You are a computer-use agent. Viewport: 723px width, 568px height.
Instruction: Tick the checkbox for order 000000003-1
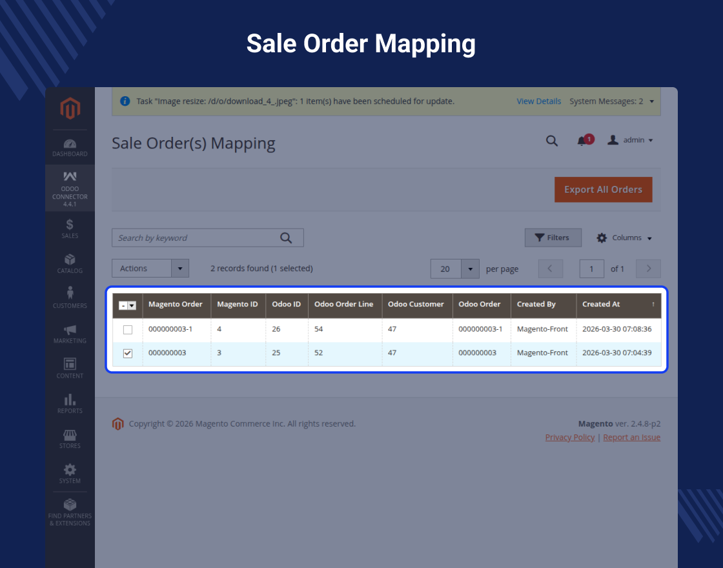click(128, 330)
